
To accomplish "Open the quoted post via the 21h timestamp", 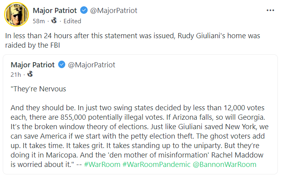I will [x=16, y=74].
